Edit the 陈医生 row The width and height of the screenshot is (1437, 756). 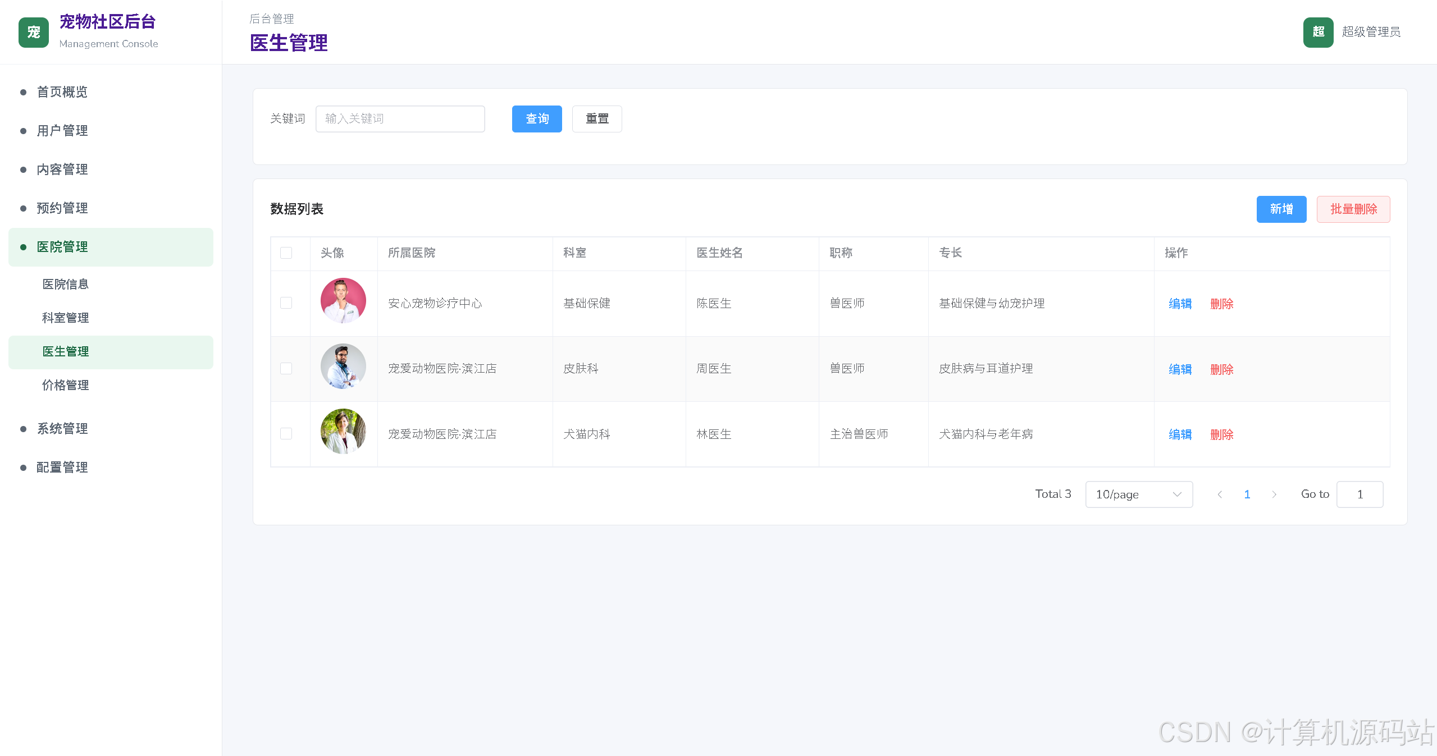pyautogui.click(x=1180, y=304)
